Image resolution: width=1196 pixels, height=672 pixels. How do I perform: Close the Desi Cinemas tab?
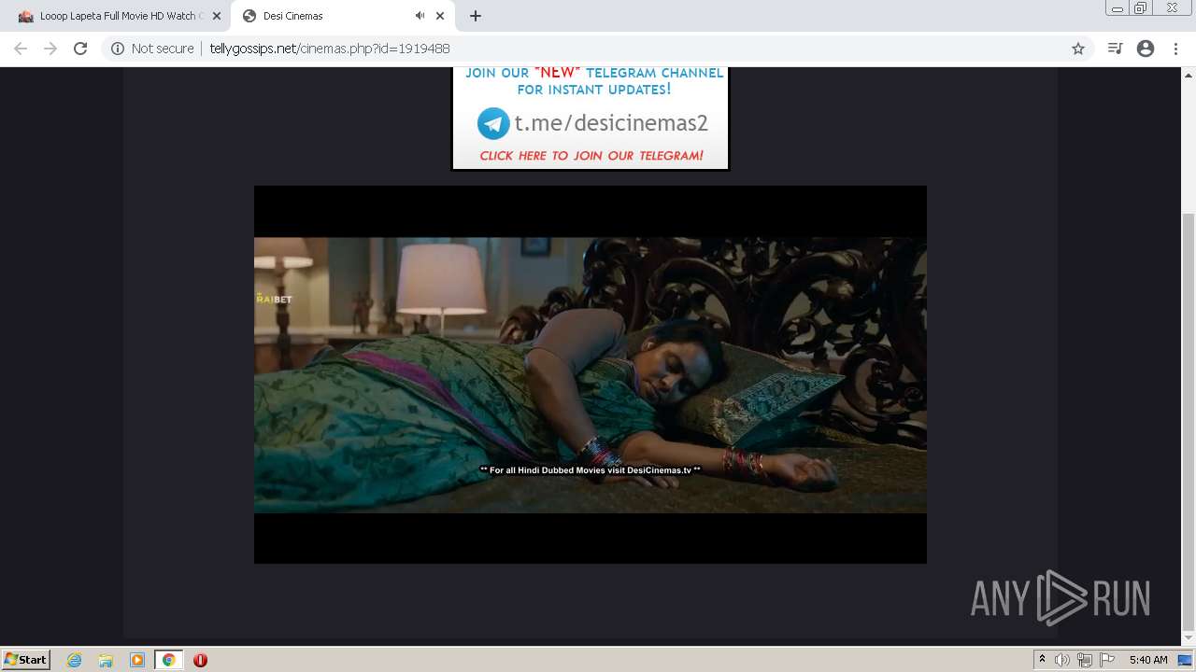coord(440,16)
